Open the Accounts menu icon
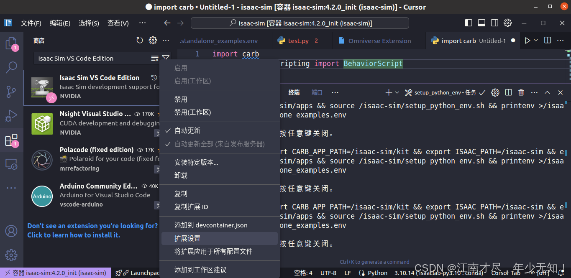 point(11,231)
